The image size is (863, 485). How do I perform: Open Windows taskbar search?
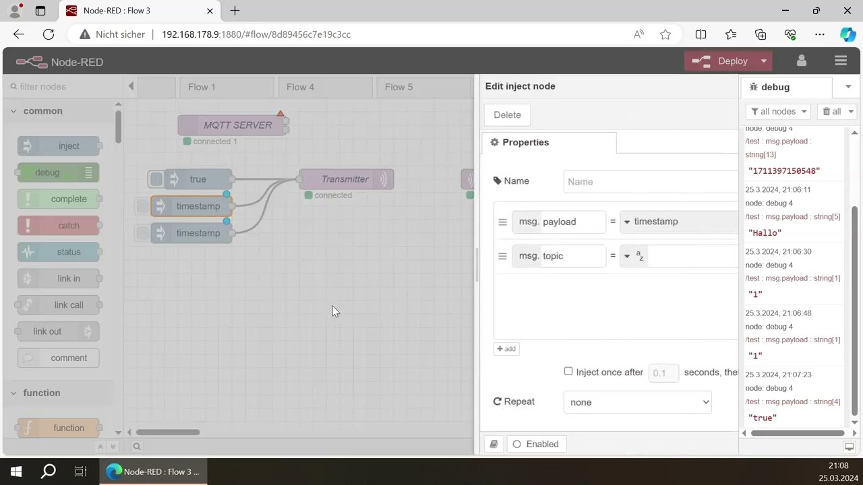(x=49, y=472)
